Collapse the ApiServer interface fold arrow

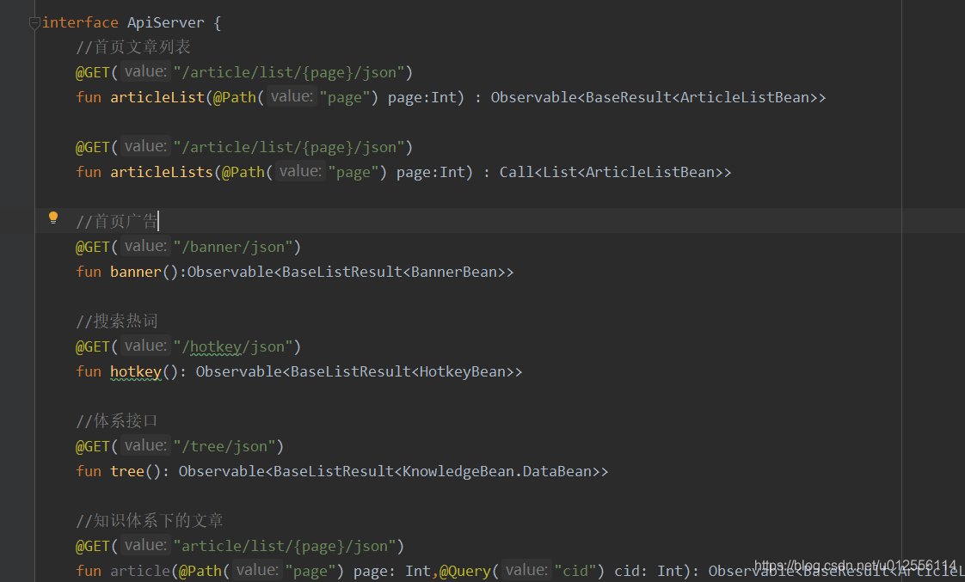pyautogui.click(x=34, y=24)
